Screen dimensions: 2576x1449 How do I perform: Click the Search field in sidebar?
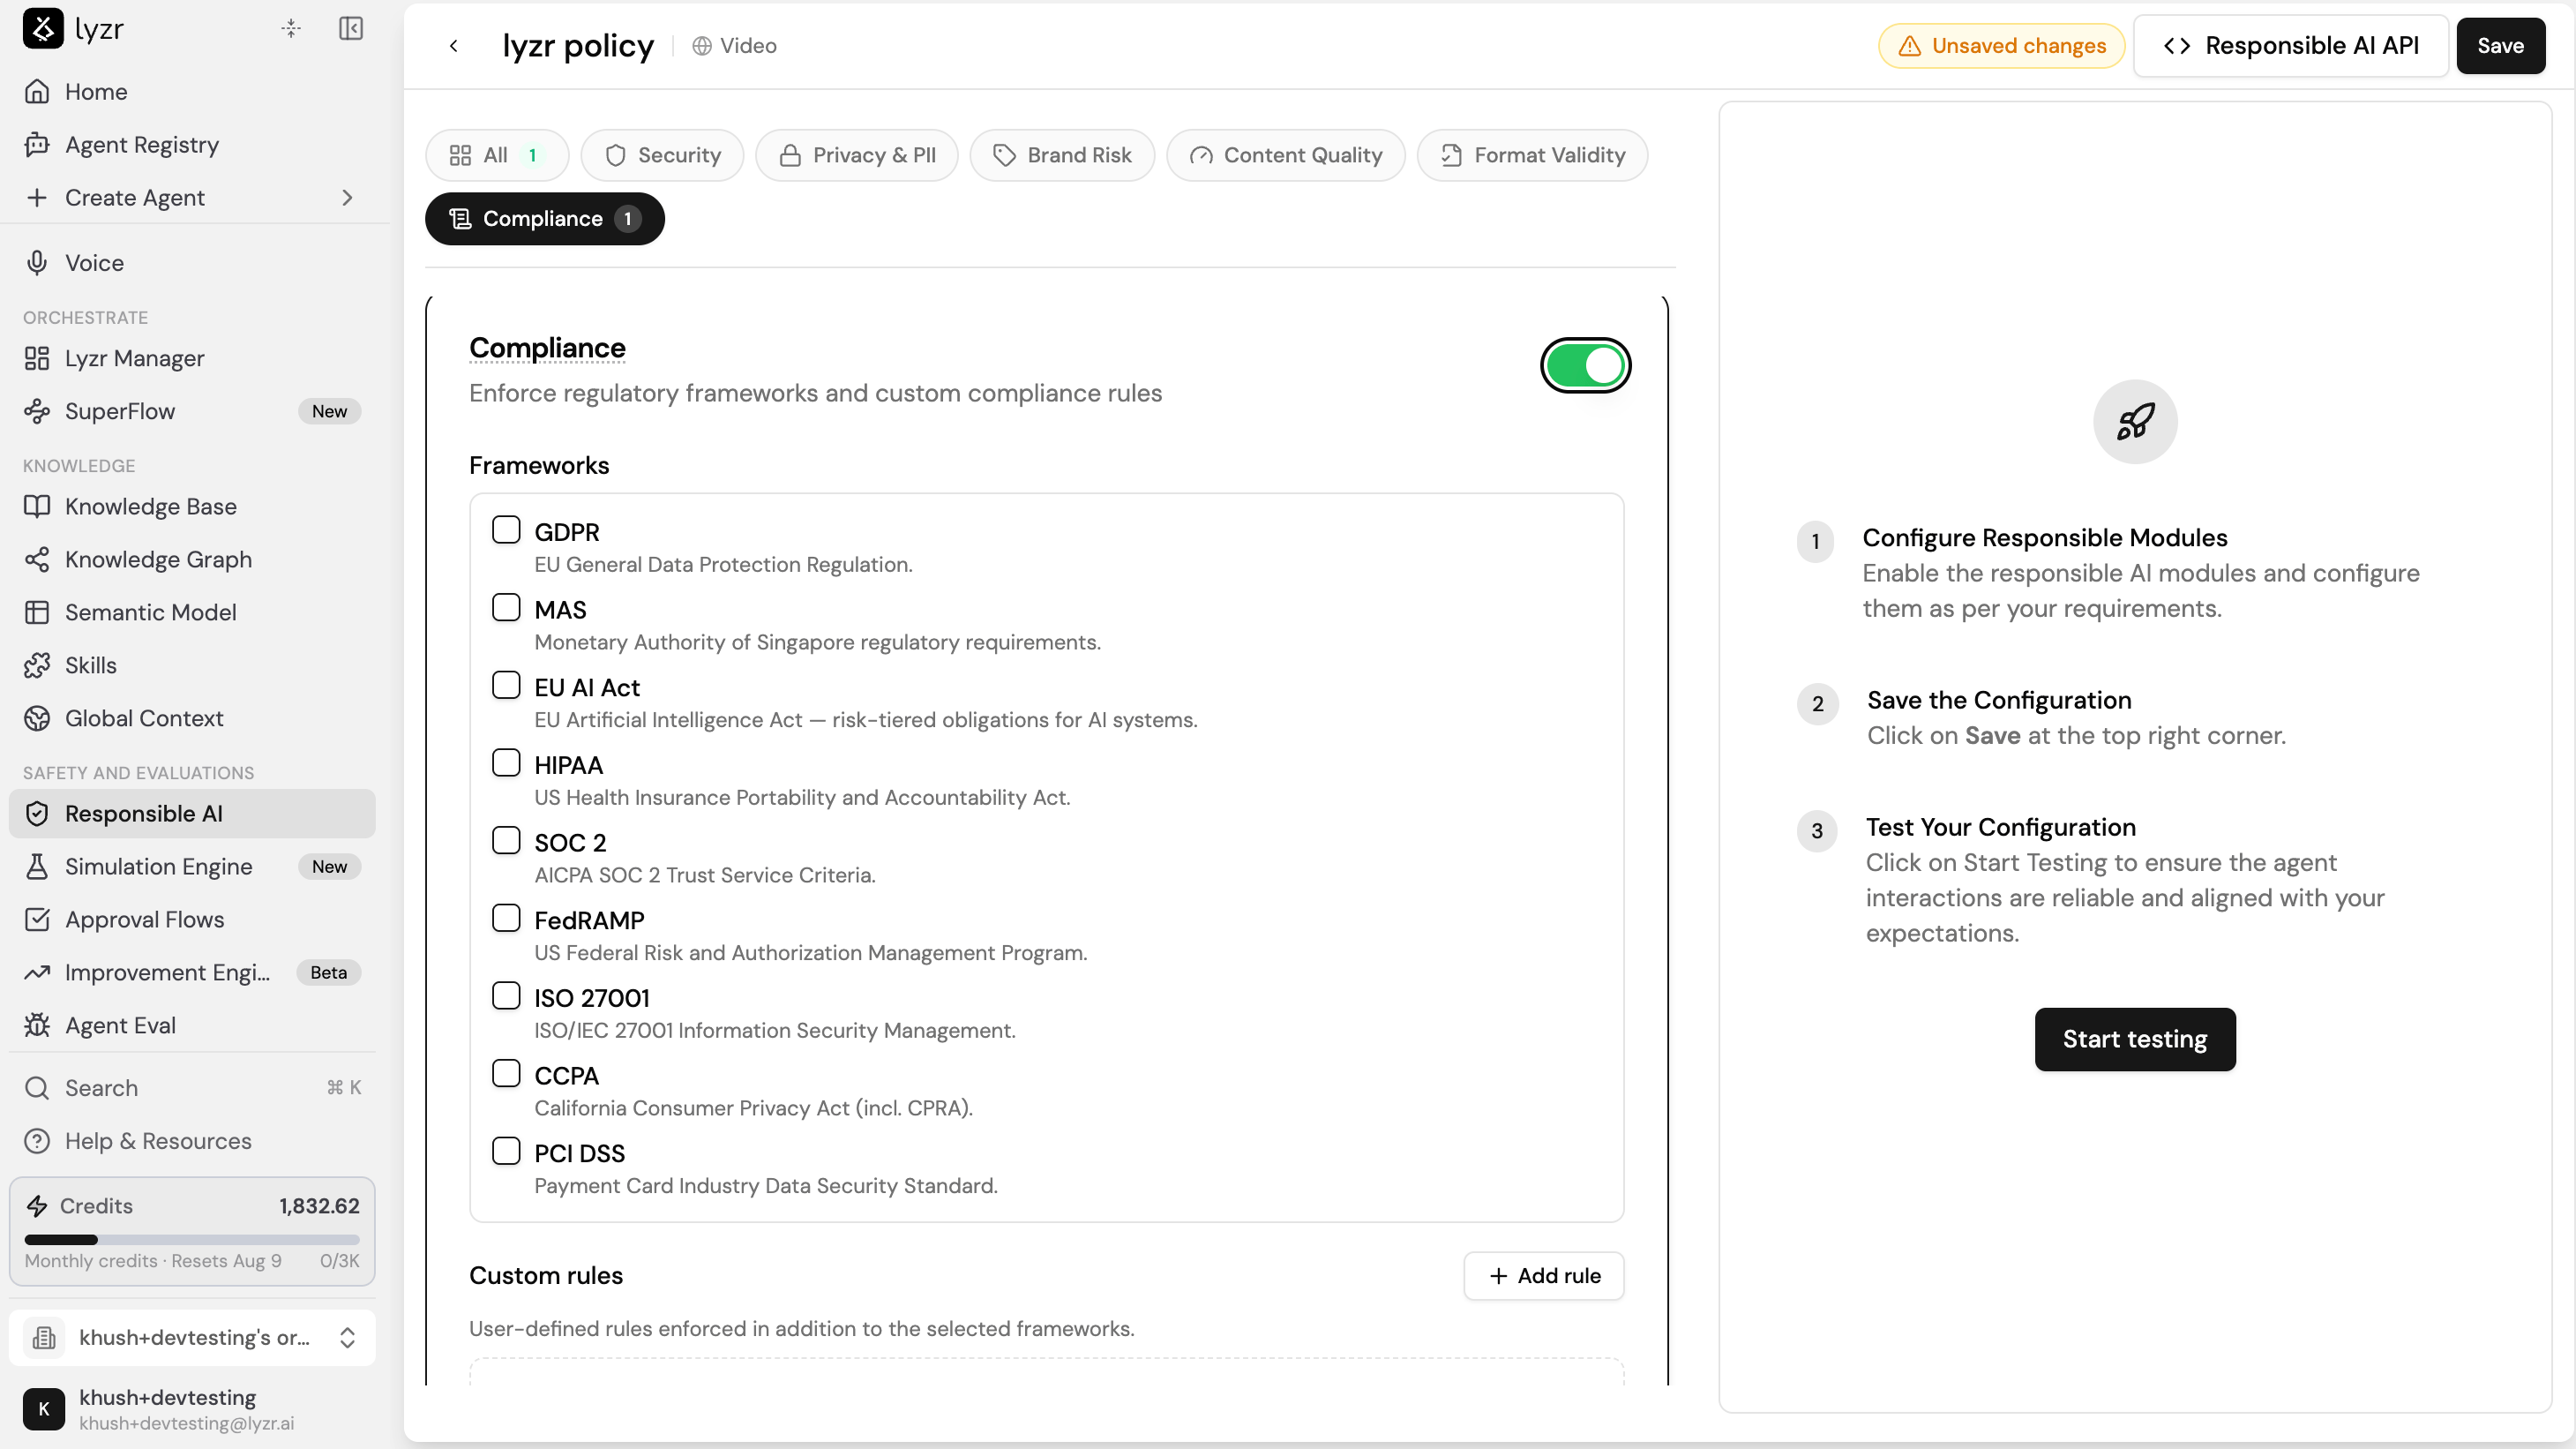(x=192, y=1088)
